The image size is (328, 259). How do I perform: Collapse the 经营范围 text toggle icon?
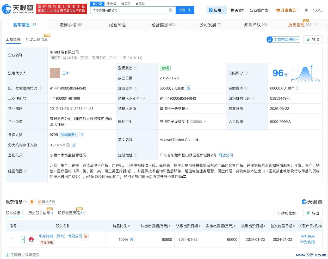185,177
